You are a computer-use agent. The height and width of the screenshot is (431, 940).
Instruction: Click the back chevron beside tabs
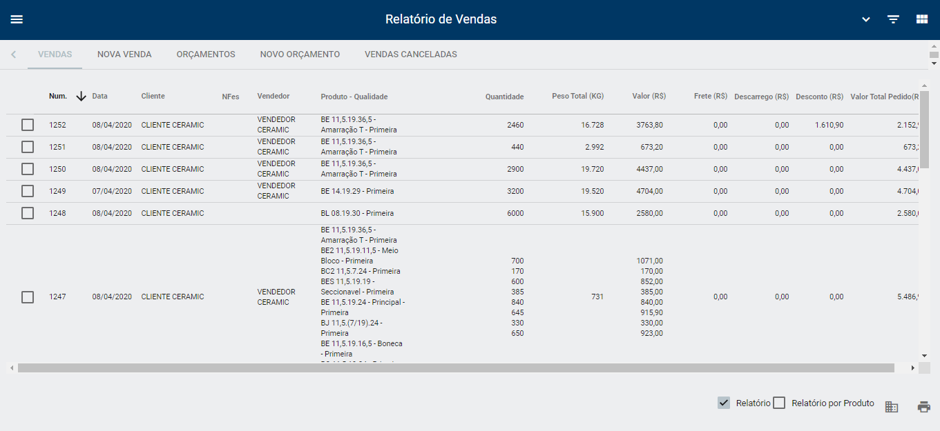13,54
